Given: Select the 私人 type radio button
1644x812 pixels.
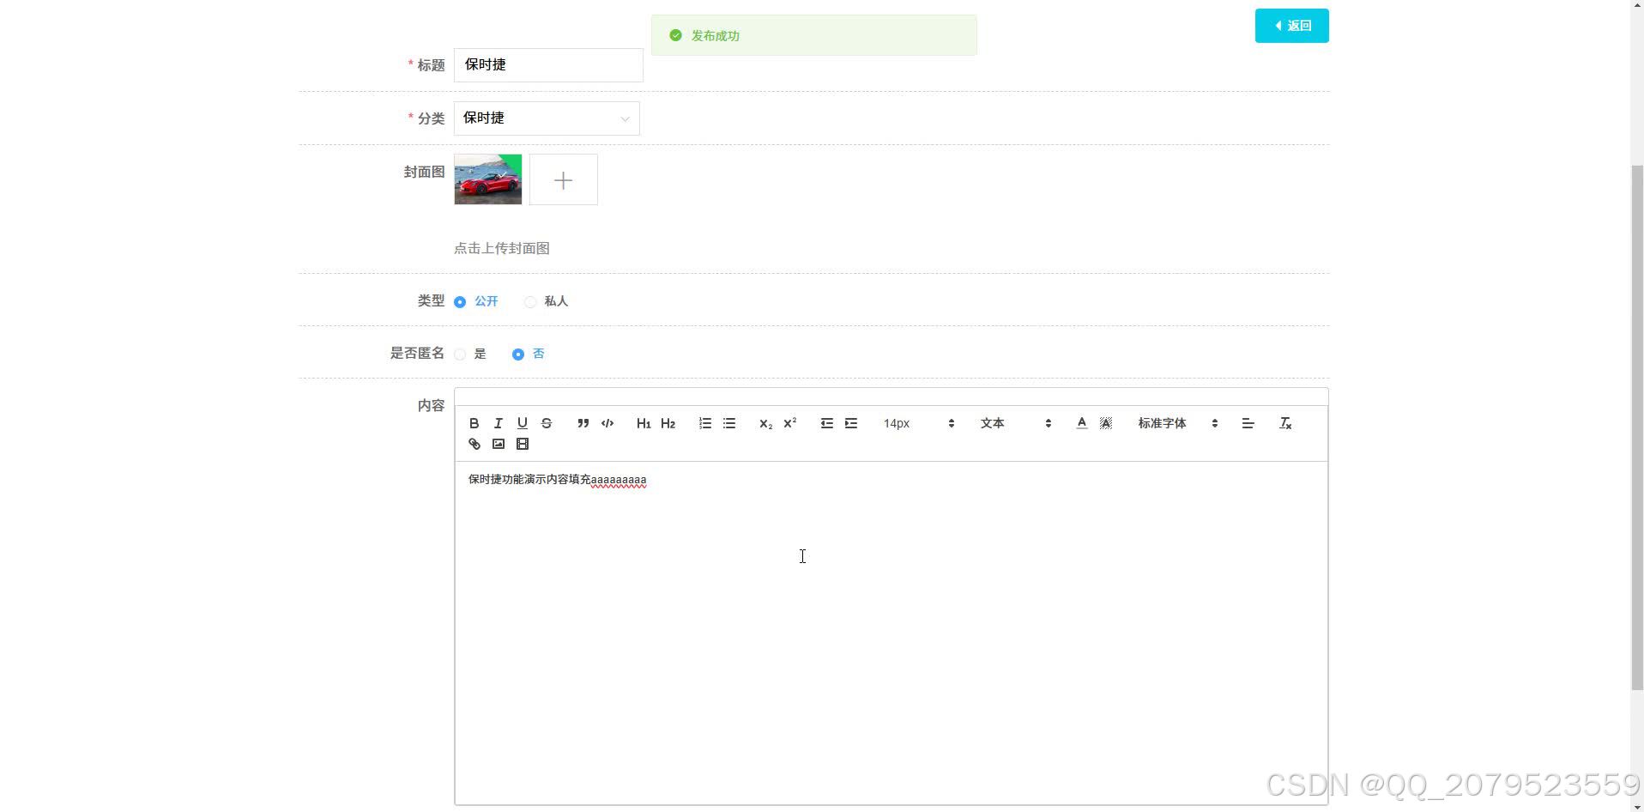Looking at the screenshot, I should coord(530,302).
